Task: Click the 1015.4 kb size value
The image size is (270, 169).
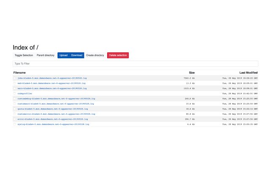Action: click(189, 88)
